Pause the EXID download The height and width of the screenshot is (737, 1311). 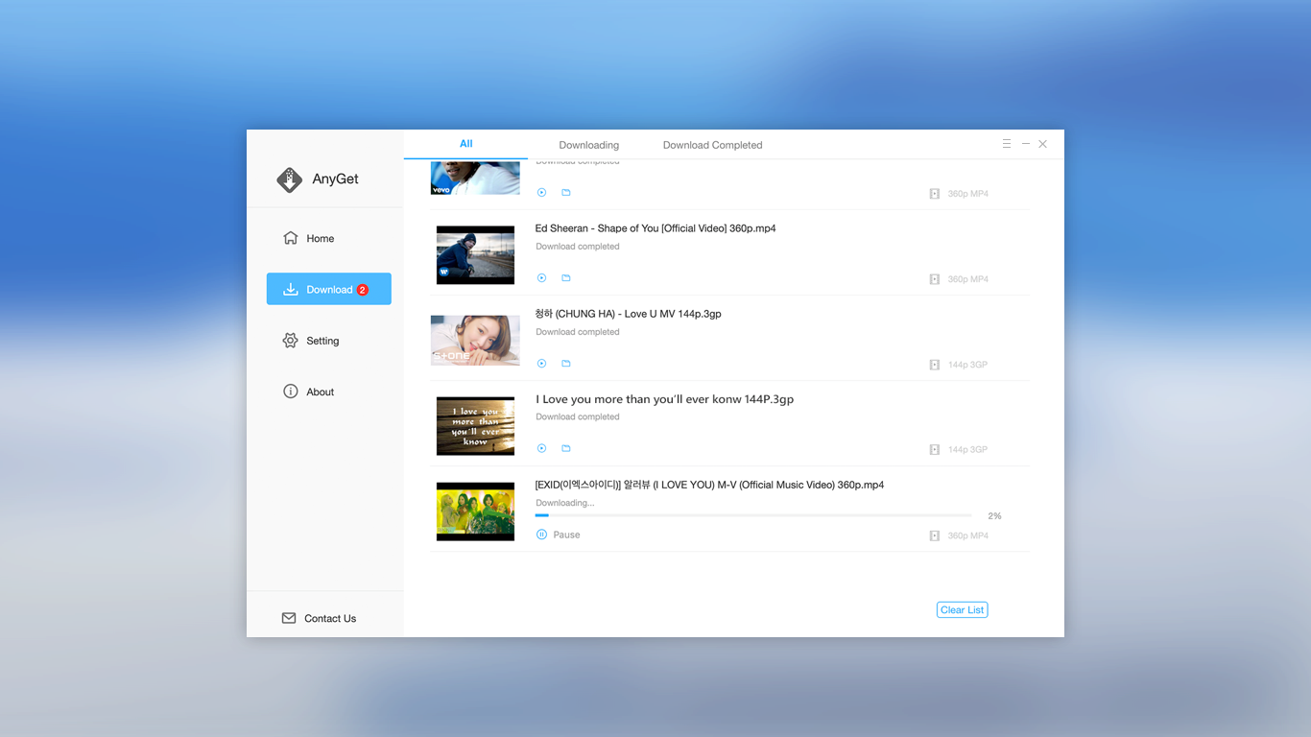(x=558, y=535)
